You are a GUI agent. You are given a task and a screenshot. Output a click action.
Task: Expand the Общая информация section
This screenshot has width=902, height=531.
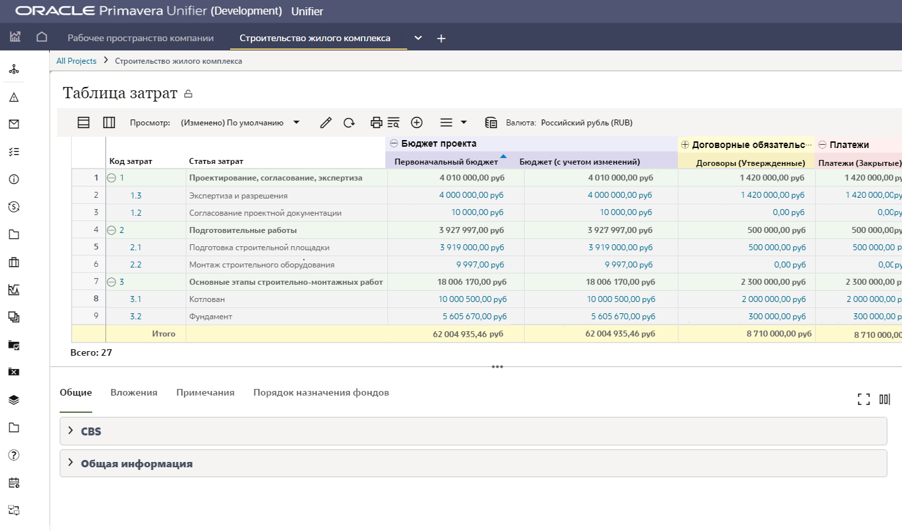point(71,463)
